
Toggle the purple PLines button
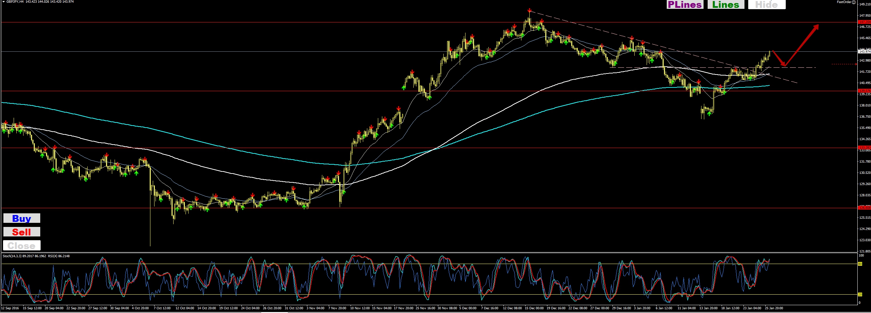tap(685, 4)
